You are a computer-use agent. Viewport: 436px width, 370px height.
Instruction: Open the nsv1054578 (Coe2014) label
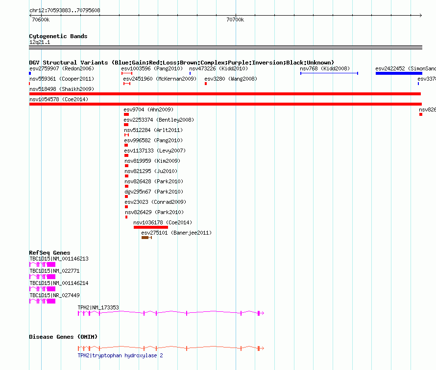tap(59, 99)
